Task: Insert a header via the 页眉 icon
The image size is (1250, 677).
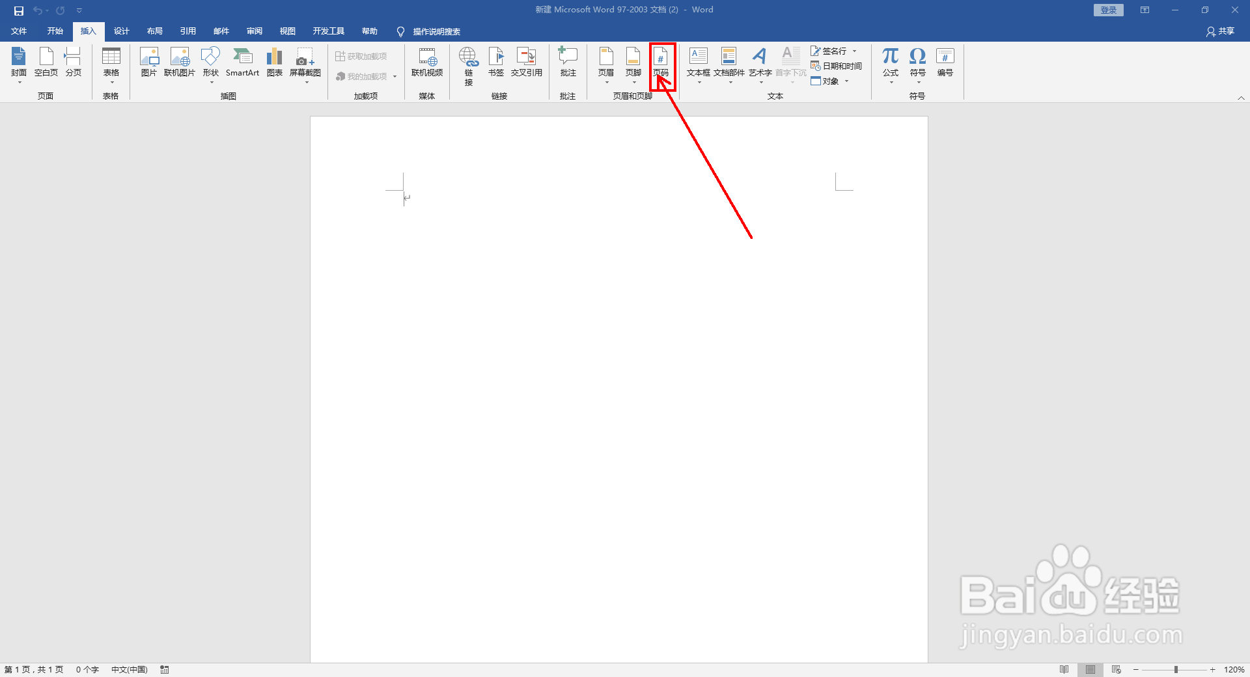Action: click(605, 62)
